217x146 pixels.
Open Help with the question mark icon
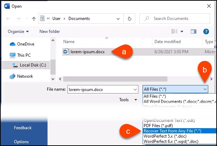tap(206, 32)
